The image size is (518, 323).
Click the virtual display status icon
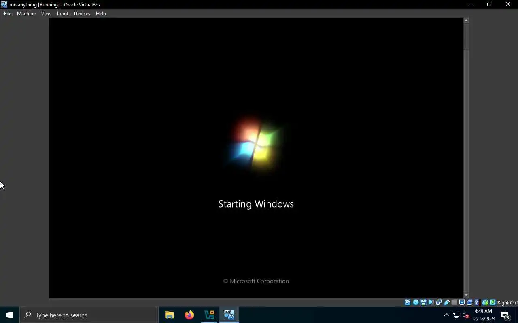[462, 302]
